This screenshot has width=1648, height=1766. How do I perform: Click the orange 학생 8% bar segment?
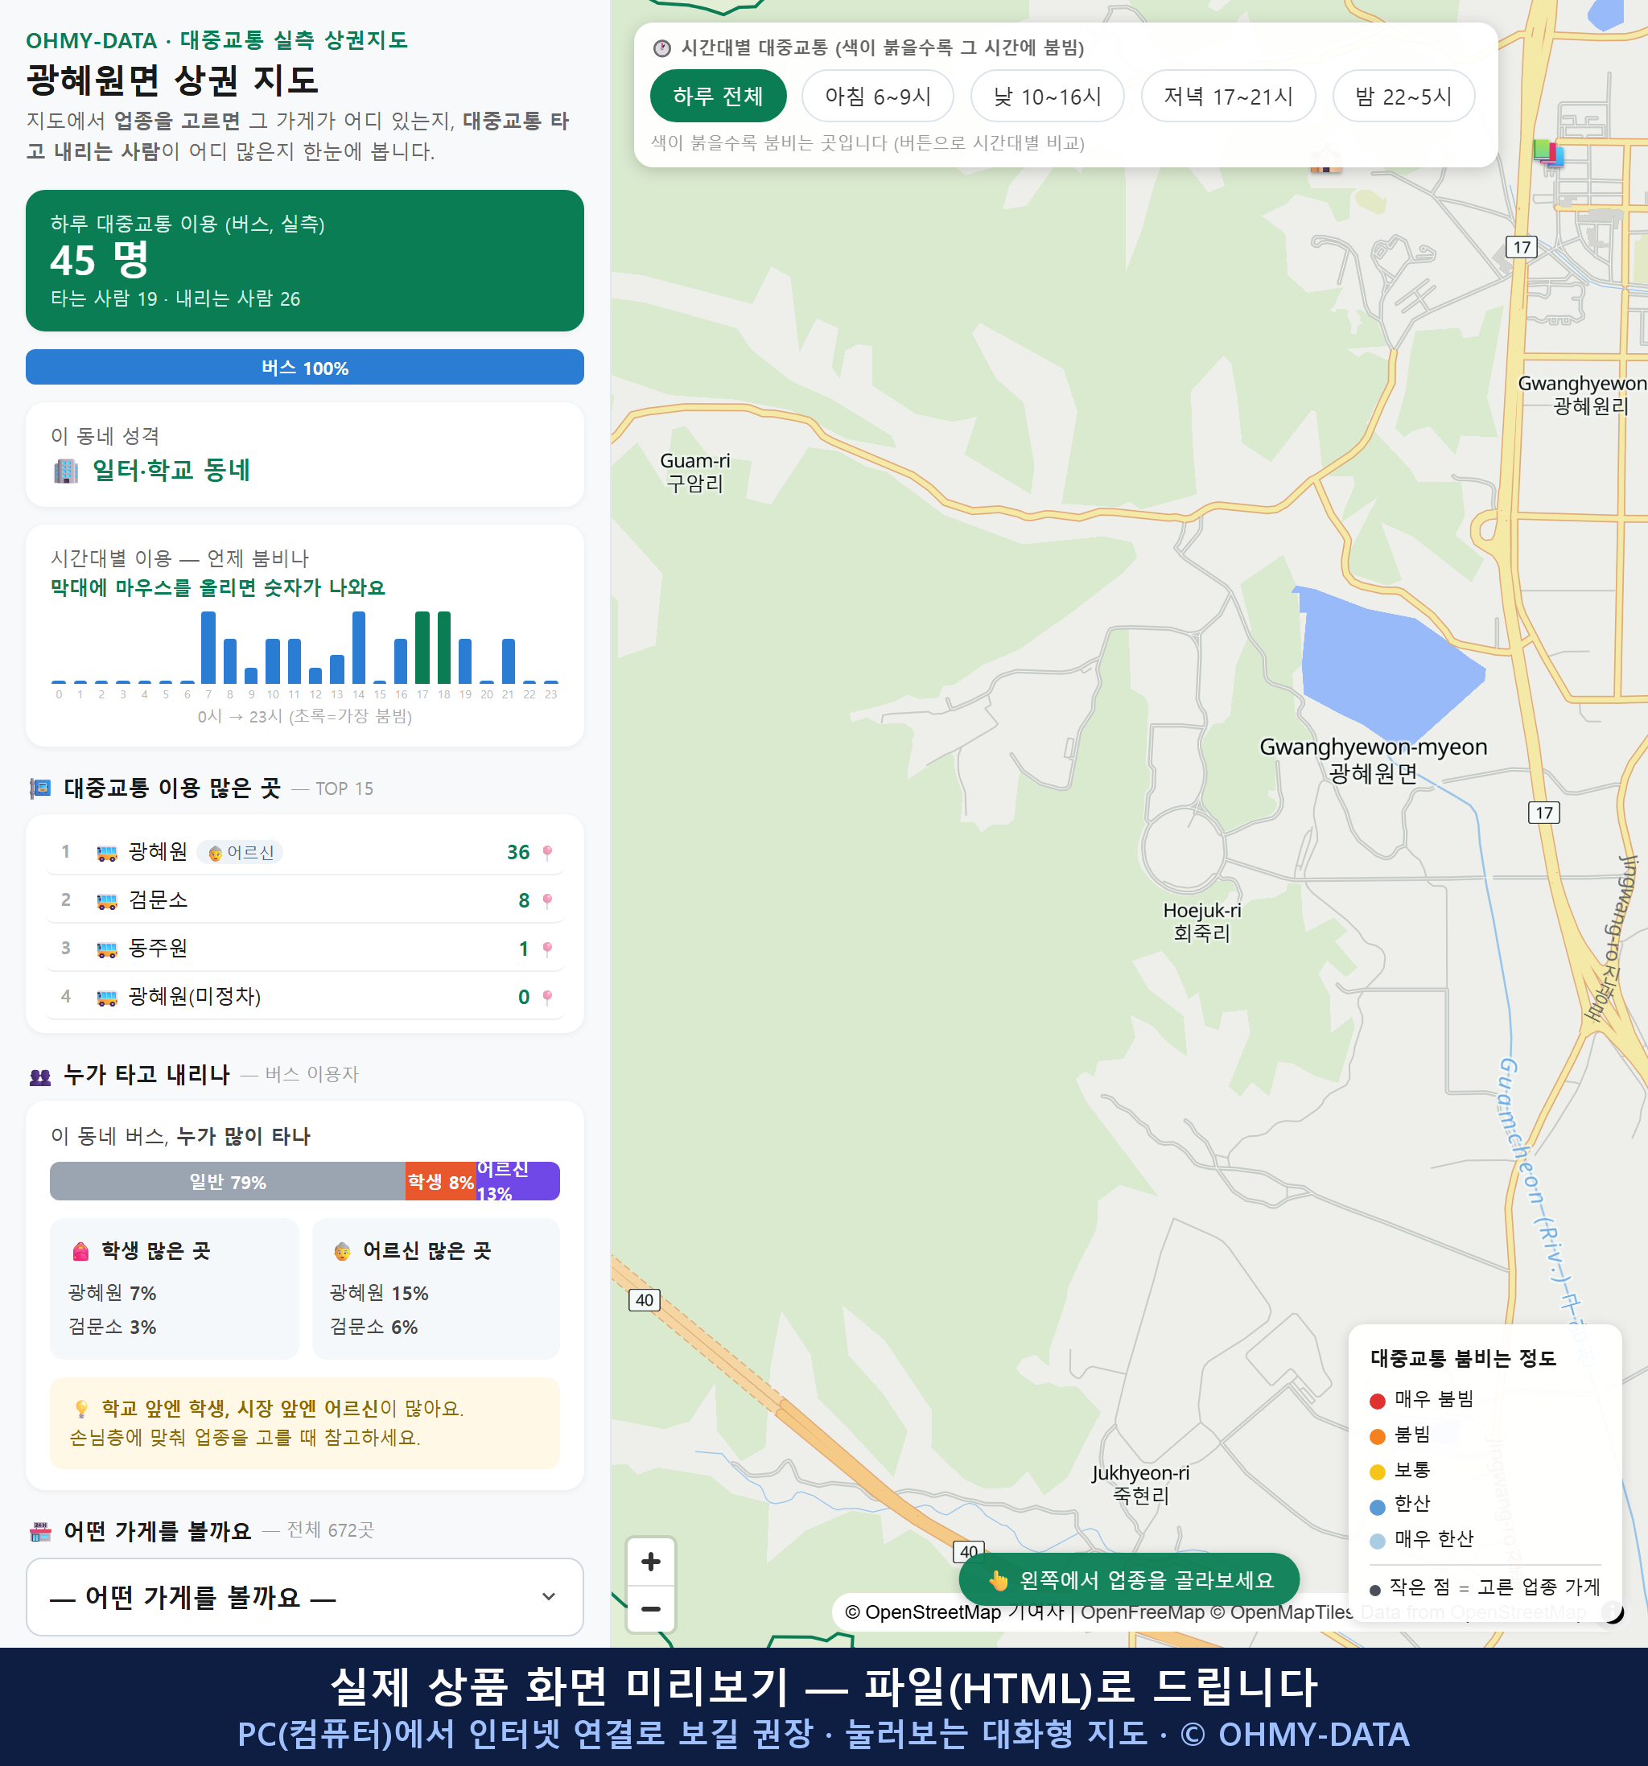pos(441,1181)
